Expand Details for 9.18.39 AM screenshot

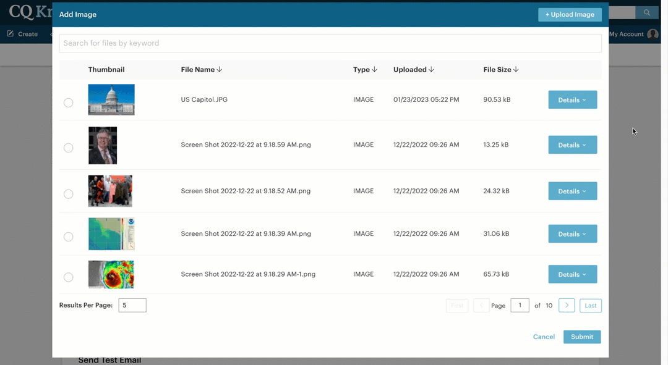pyautogui.click(x=572, y=234)
